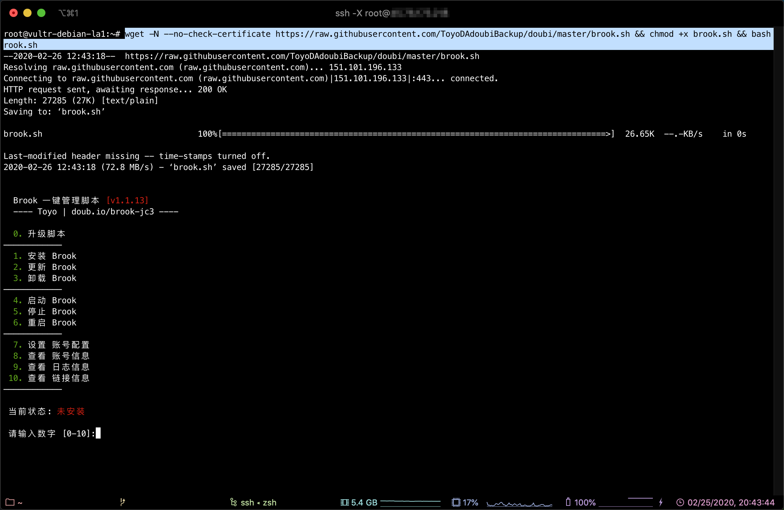The height and width of the screenshot is (510, 784).
Task: Click the 72.8 MB/s saved line
Action: coord(159,167)
